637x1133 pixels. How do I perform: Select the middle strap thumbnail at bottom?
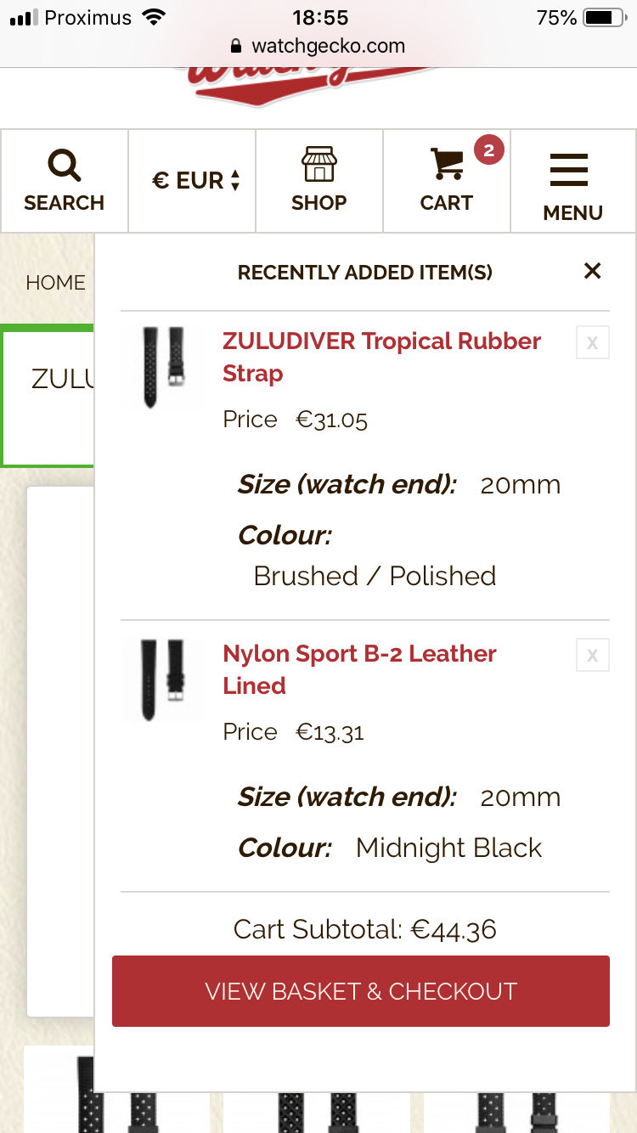tap(317, 1095)
